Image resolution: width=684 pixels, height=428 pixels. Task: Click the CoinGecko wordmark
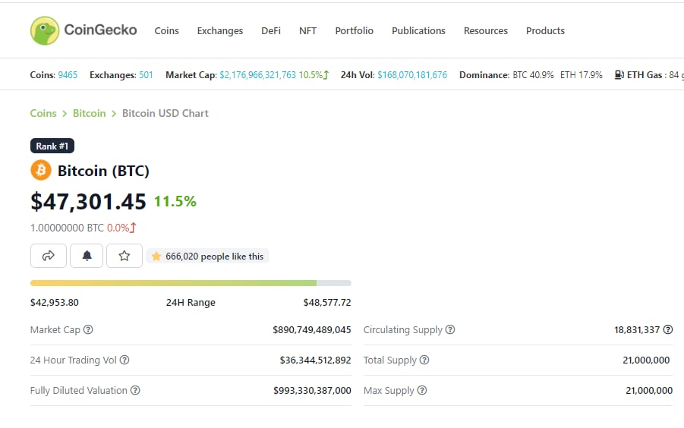100,30
